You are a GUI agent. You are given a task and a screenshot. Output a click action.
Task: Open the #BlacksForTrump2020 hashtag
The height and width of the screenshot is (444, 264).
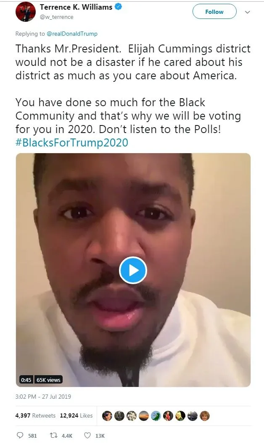click(x=72, y=142)
